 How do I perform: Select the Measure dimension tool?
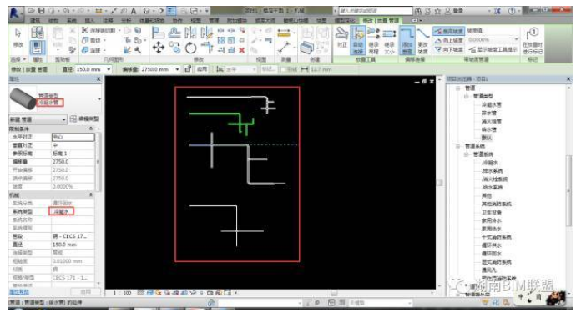(284, 33)
